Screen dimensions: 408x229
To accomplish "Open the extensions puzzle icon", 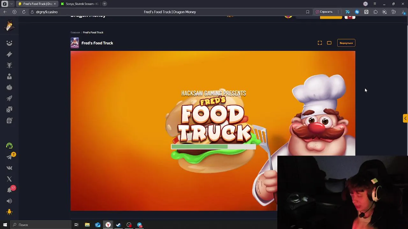I will 375,12.
